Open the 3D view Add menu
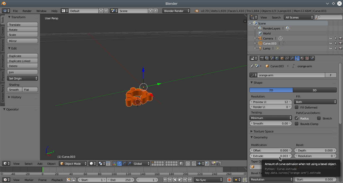The width and height of the screenshot is (343, 183). pyautogui.click(x=40, y=164)
